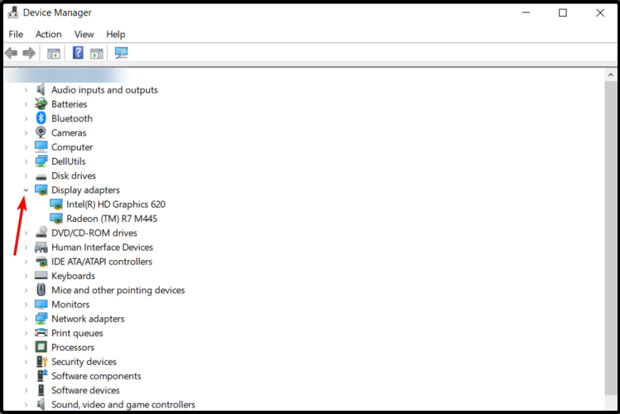Show/hide console tree toolbar icon
Image resolution: width=620 pixels, height=414 pixels.
point(54,53)
